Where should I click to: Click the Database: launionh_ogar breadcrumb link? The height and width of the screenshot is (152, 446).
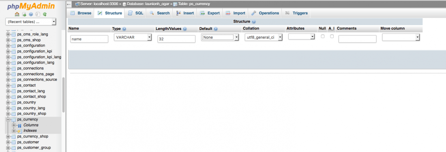click(x=148, y=4)
